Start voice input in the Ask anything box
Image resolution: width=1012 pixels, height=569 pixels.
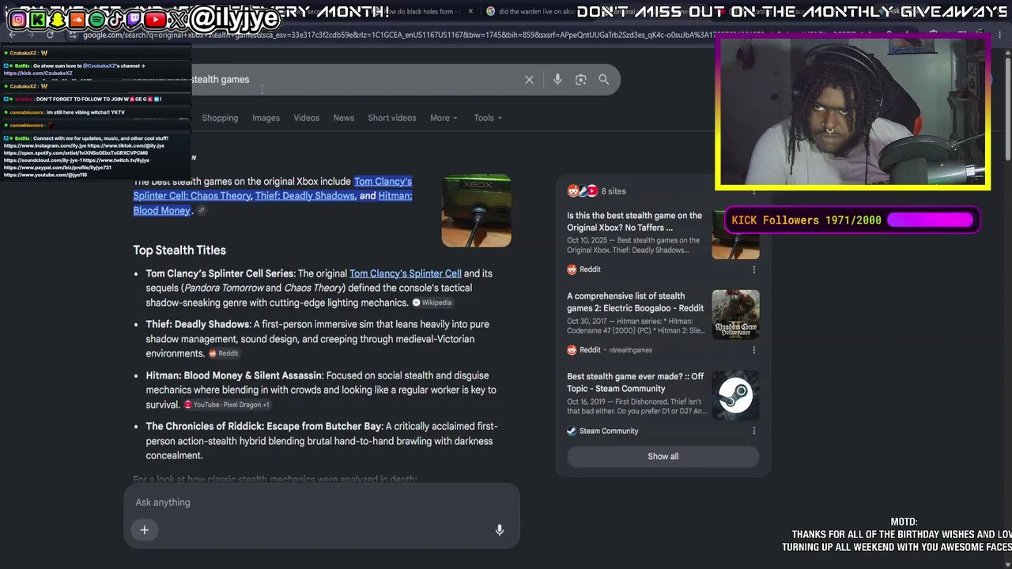pyautogui.click(x=500, y=530)
